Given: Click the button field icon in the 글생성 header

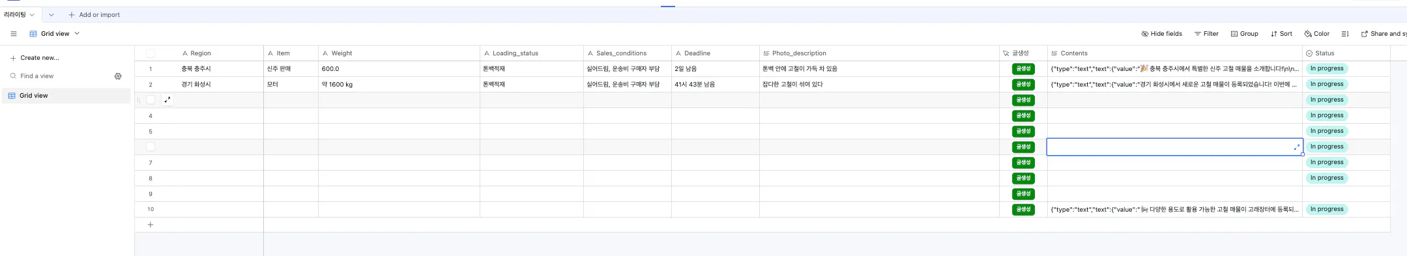Looking at the screenshot, I should pyautogui.click(x=1006, y=53).
